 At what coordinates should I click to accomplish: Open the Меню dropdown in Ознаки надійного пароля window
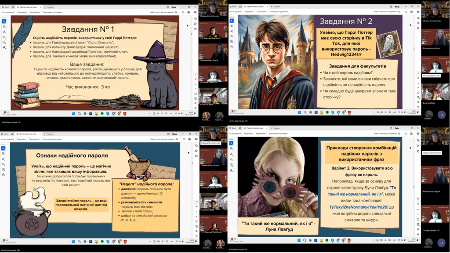tap(5, 134)
